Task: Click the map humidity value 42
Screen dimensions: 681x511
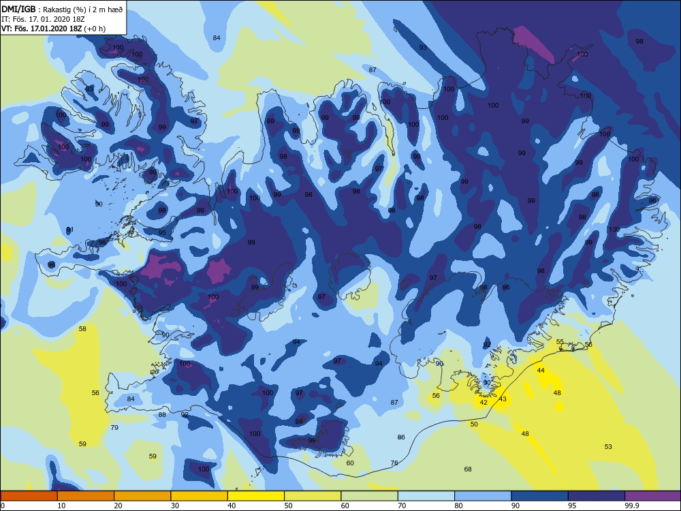Action: tap(484, 403)
